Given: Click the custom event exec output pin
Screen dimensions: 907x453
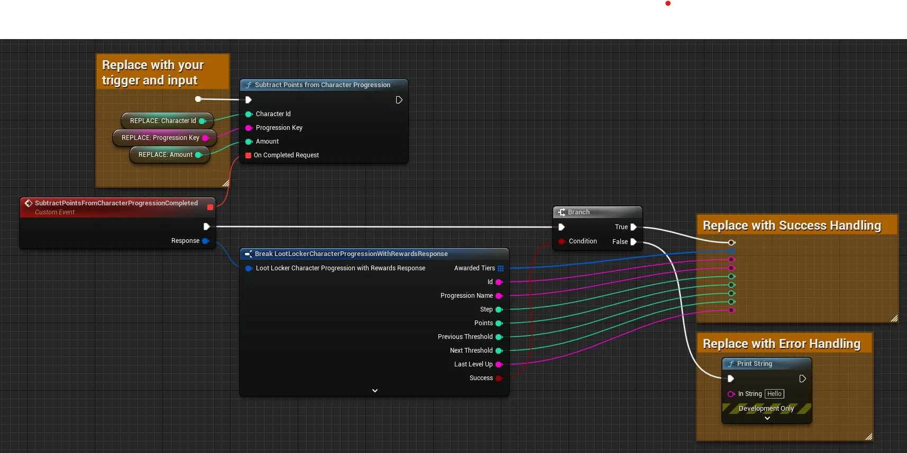Looking at the screenshot, I should 207,227.
